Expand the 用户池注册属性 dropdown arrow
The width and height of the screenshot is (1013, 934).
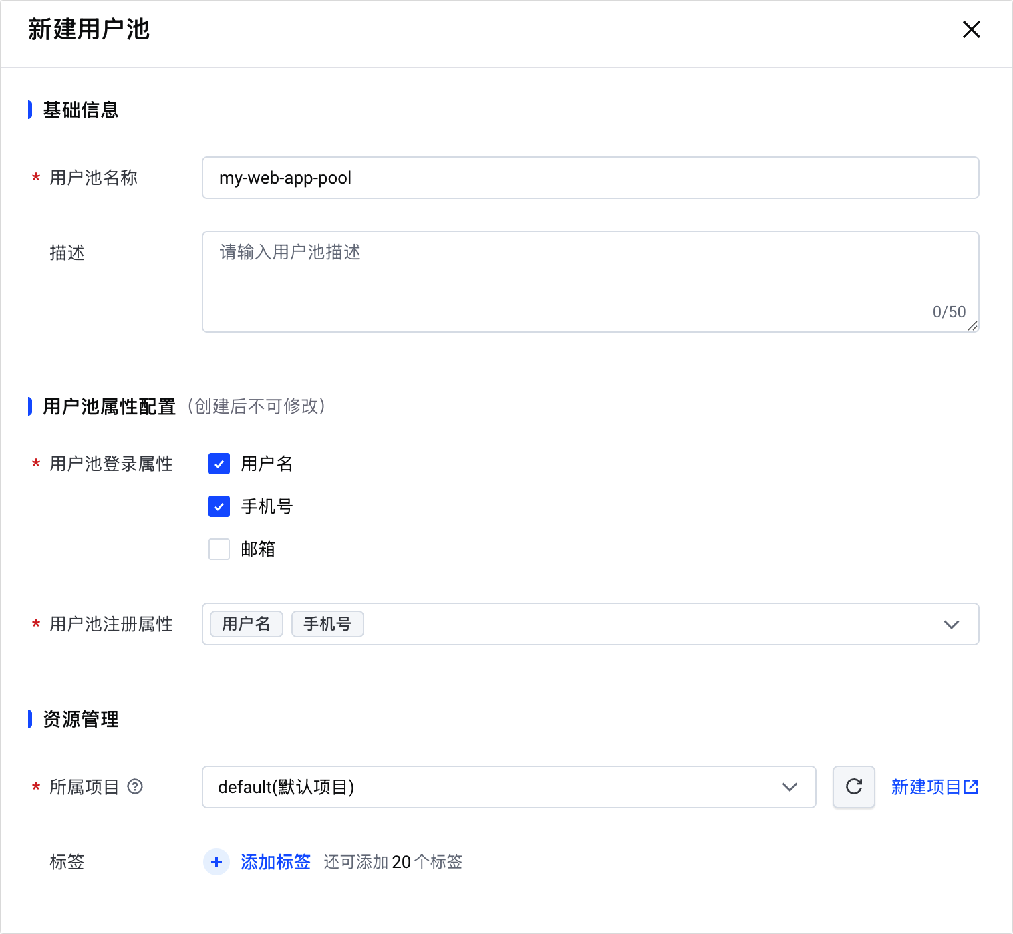tap(952, 624)
